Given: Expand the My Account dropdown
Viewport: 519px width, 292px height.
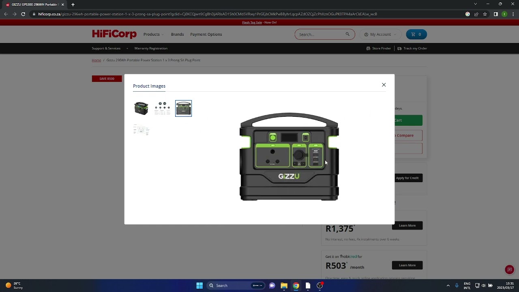Looking at the screenshot, I should (380, 34).
